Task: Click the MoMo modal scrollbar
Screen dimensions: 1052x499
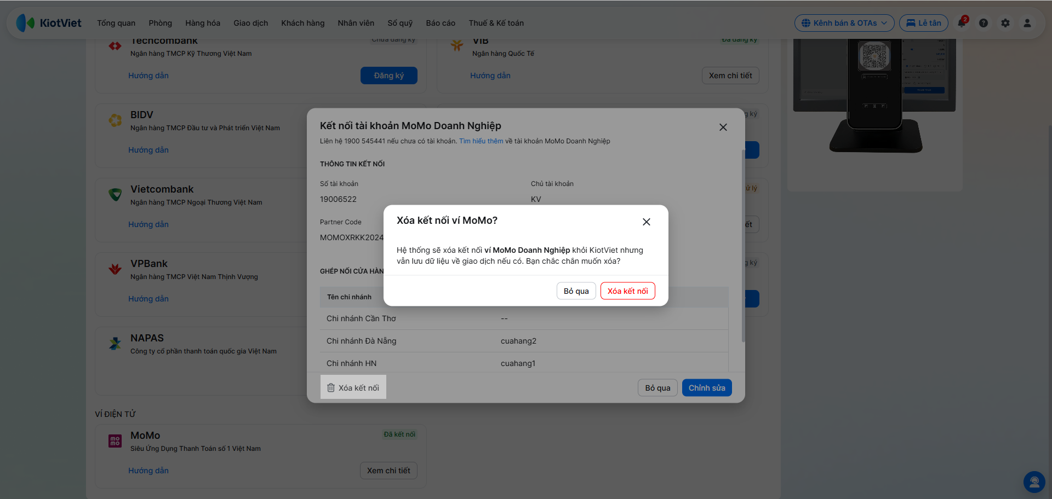Action: click(x=743, y=246)
